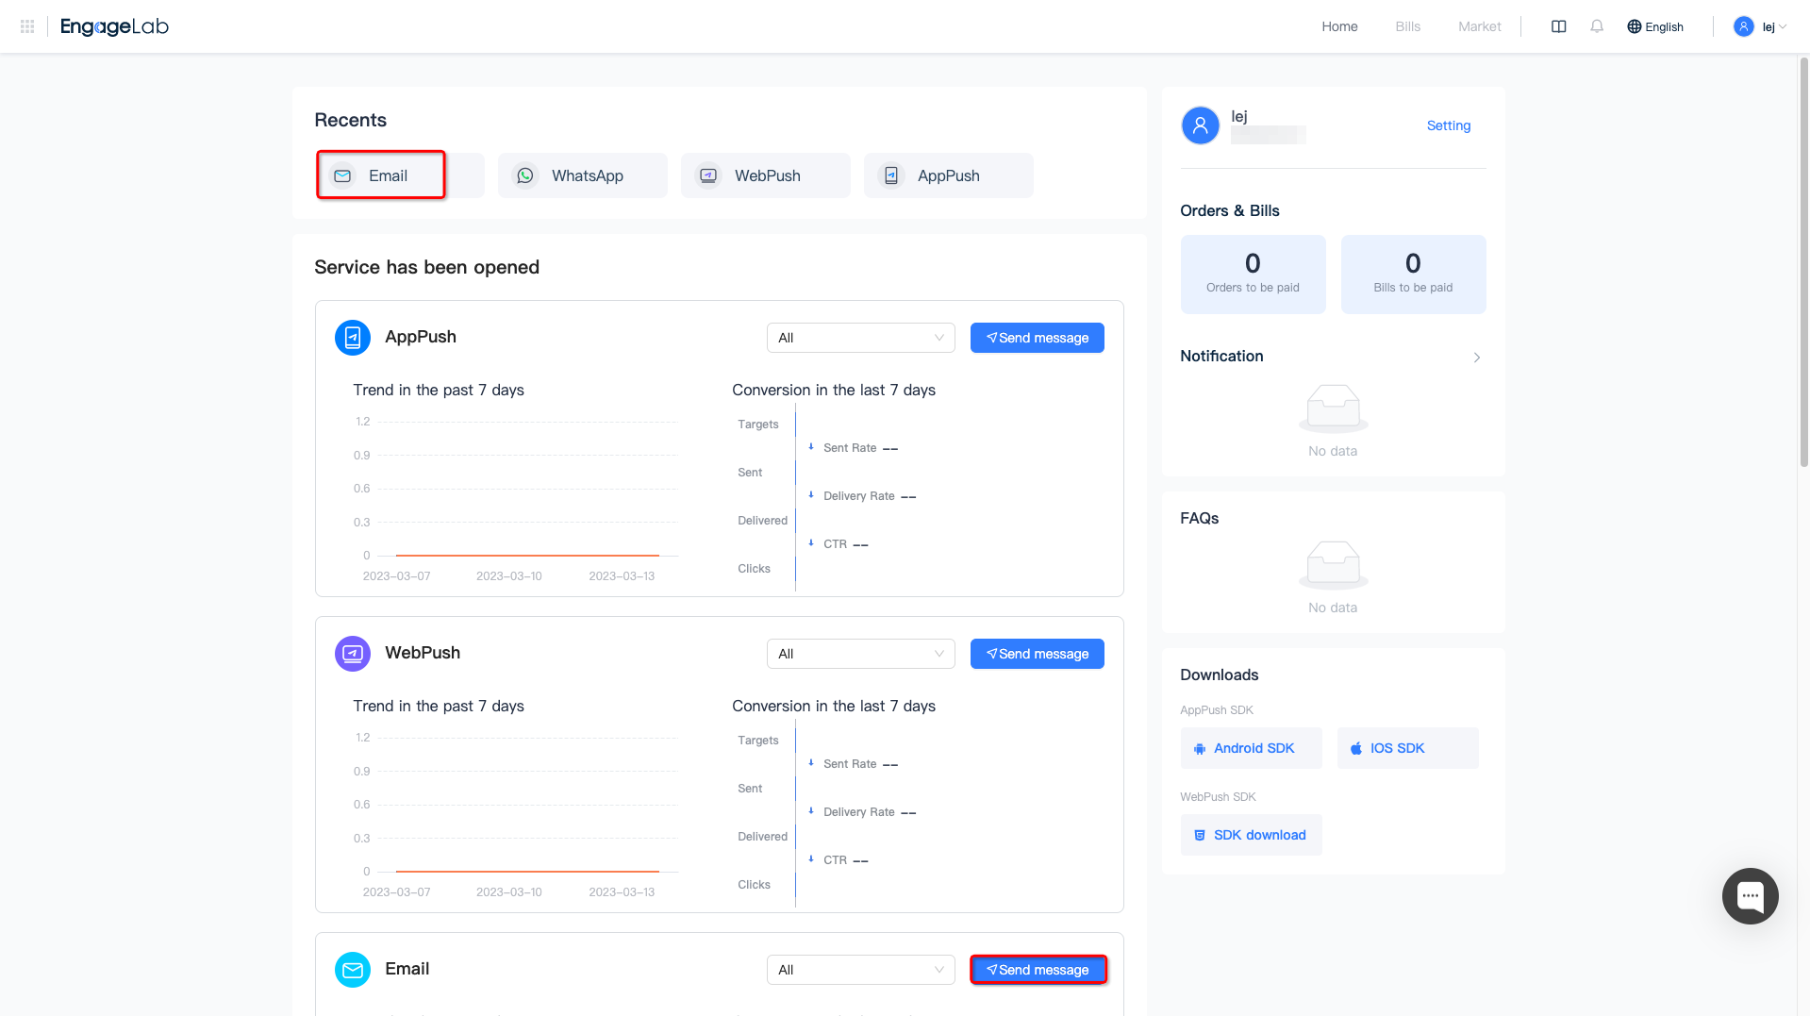Click the WebPush Delivery Rate label
Screen dimensions: 1810x1016
pos(859,812)
